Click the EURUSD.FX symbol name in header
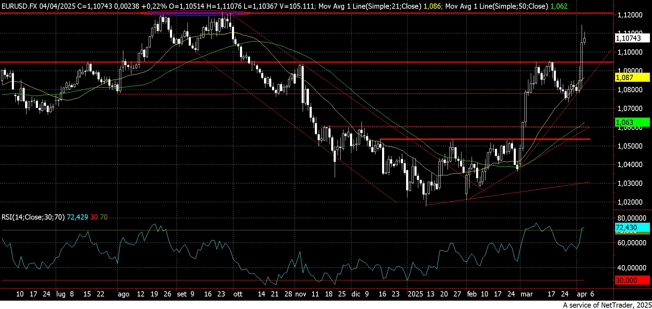This screenshot has height=309, width=652. point(19,6)
